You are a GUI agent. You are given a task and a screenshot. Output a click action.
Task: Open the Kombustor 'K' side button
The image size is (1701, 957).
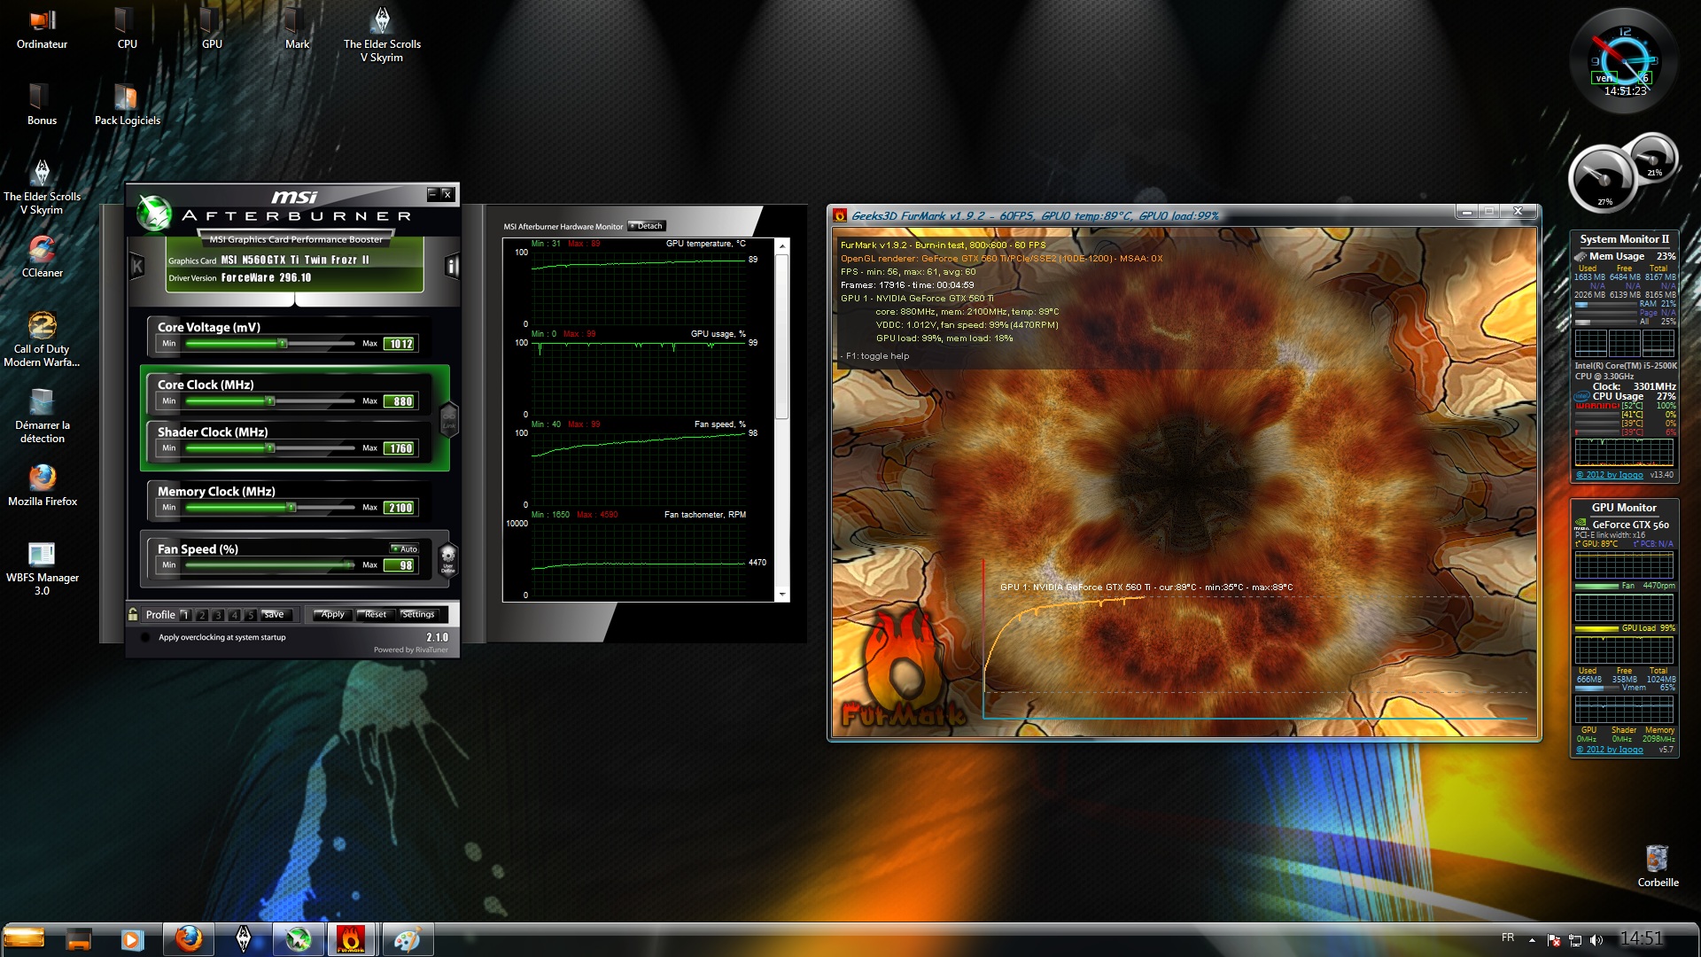coord(136,265)
